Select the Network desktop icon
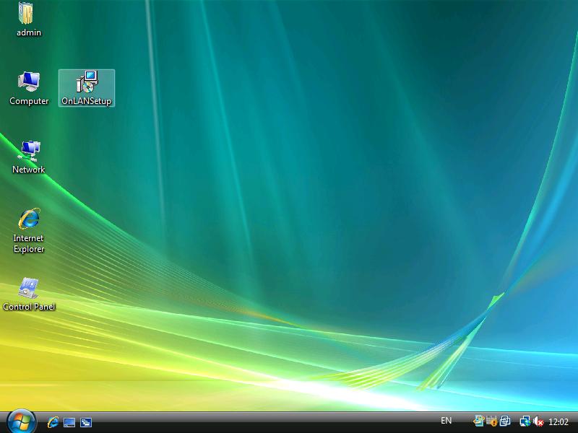This screenshot has height=433, width=578. pyautogui.click(x=29, y=150)
